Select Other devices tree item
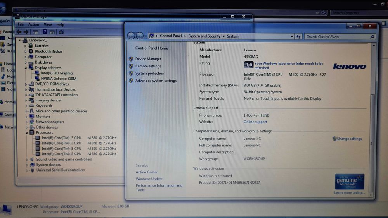 pyautogui.click(x=47, y=127)
